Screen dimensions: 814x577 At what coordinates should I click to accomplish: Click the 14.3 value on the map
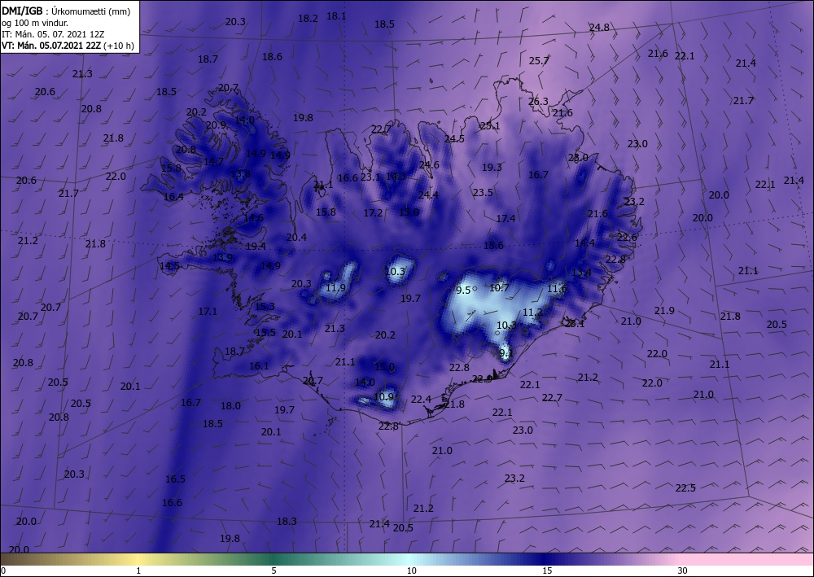point(396,176)
